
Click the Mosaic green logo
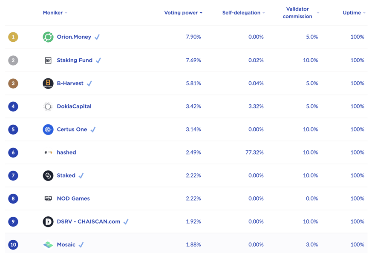coord(48,244)
